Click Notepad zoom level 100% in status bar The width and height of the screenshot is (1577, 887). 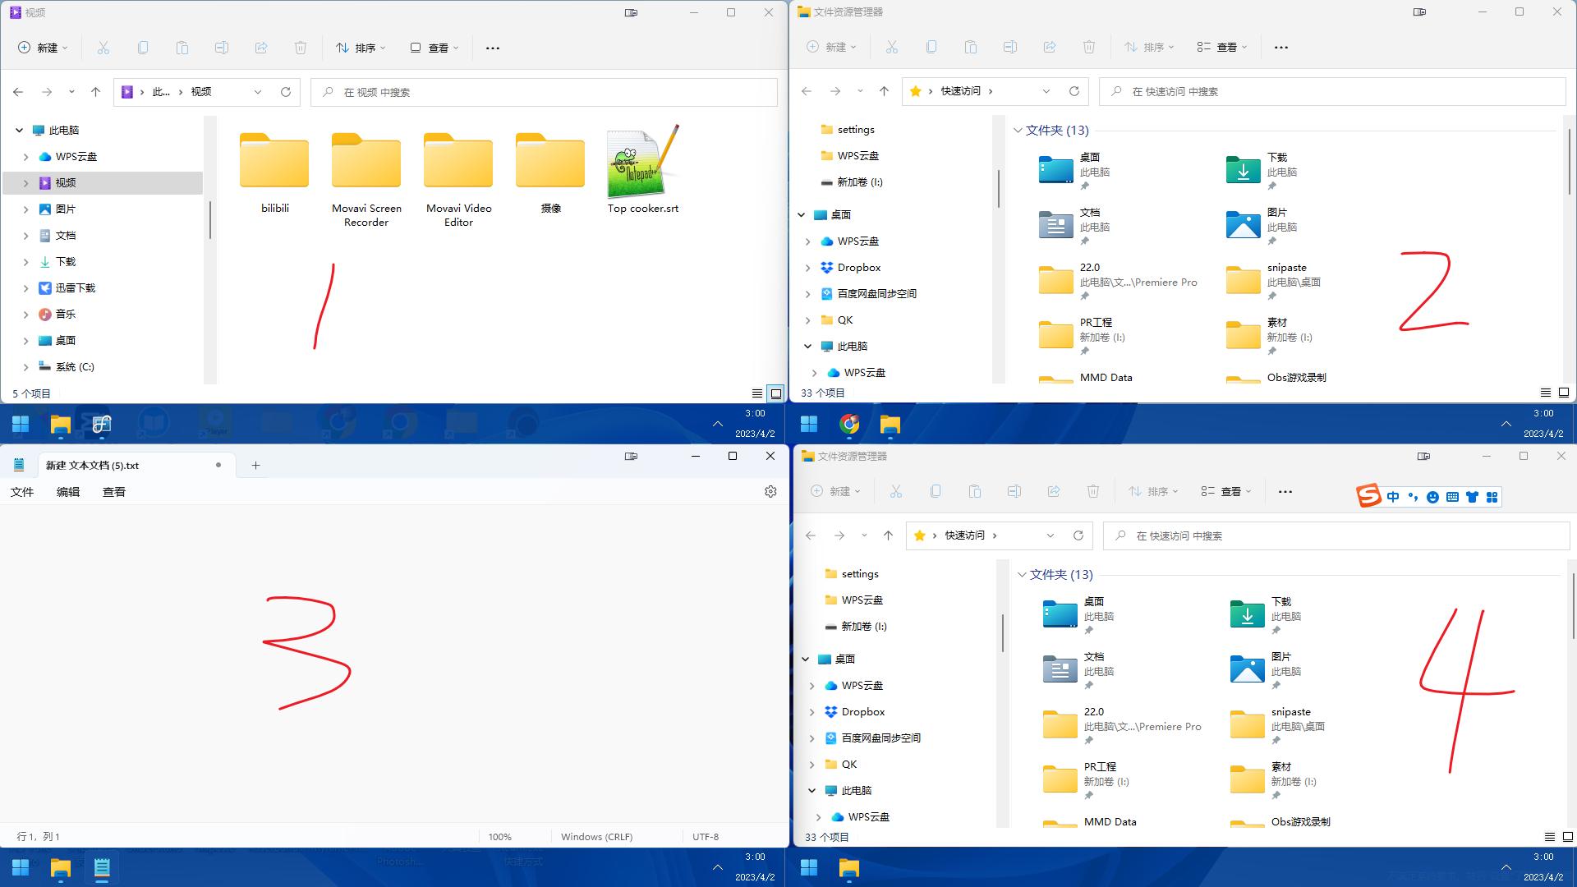499,837
